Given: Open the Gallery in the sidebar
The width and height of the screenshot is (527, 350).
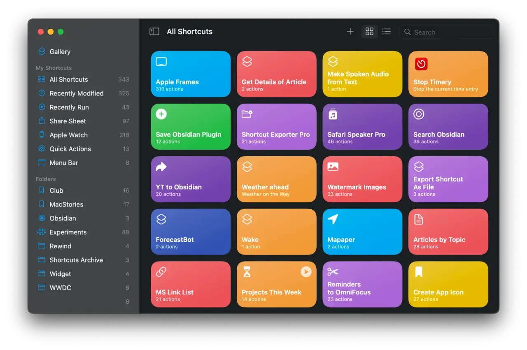Looking at the screenshot, I should [x=84, y=51].
